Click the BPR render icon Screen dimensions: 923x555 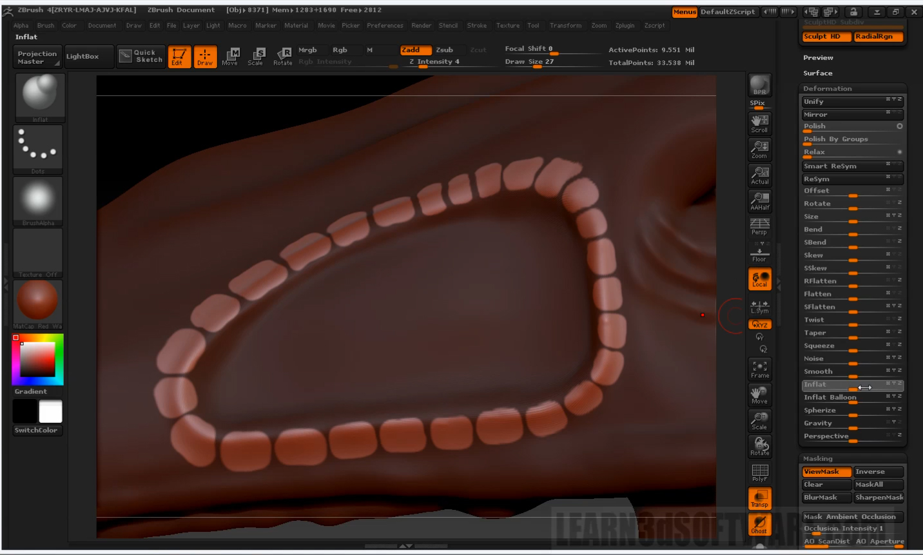coord(759,85)
